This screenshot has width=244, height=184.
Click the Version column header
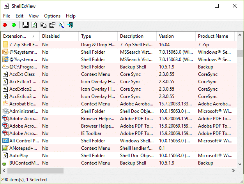point(175,36)
